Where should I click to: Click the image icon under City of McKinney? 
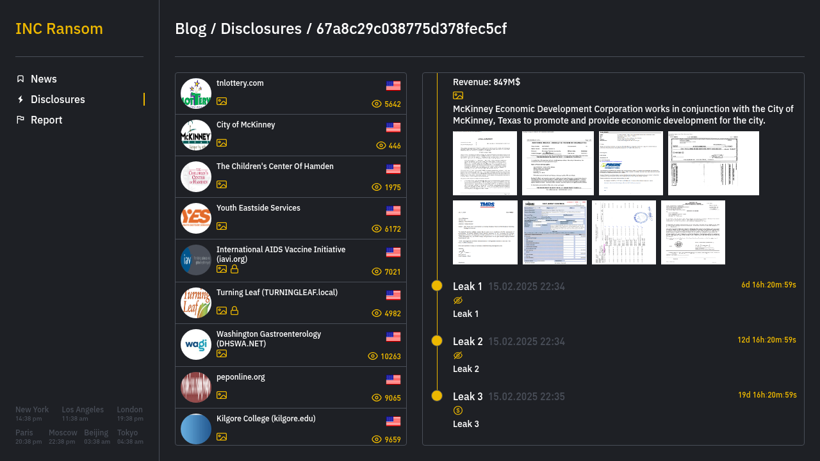222,143
